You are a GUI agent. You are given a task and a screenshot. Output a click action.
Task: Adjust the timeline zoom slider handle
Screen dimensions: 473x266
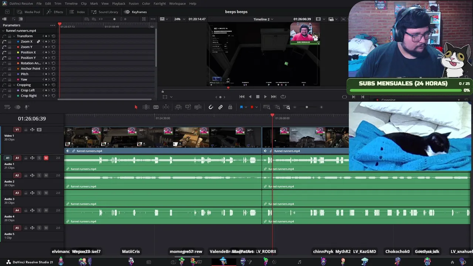pos(307,107)
